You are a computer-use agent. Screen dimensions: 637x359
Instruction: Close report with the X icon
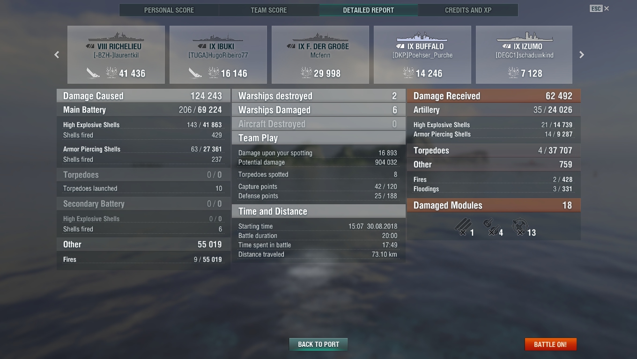[x=607, y=8]
